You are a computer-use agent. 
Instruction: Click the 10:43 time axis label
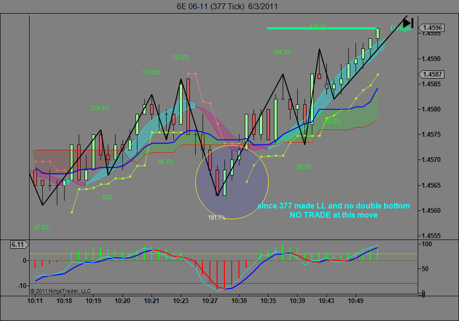pyautogui.click(x=326, y=301)
